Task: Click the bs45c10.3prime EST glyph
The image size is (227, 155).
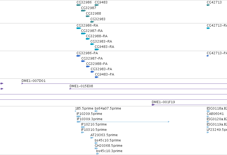Action: 98,154
